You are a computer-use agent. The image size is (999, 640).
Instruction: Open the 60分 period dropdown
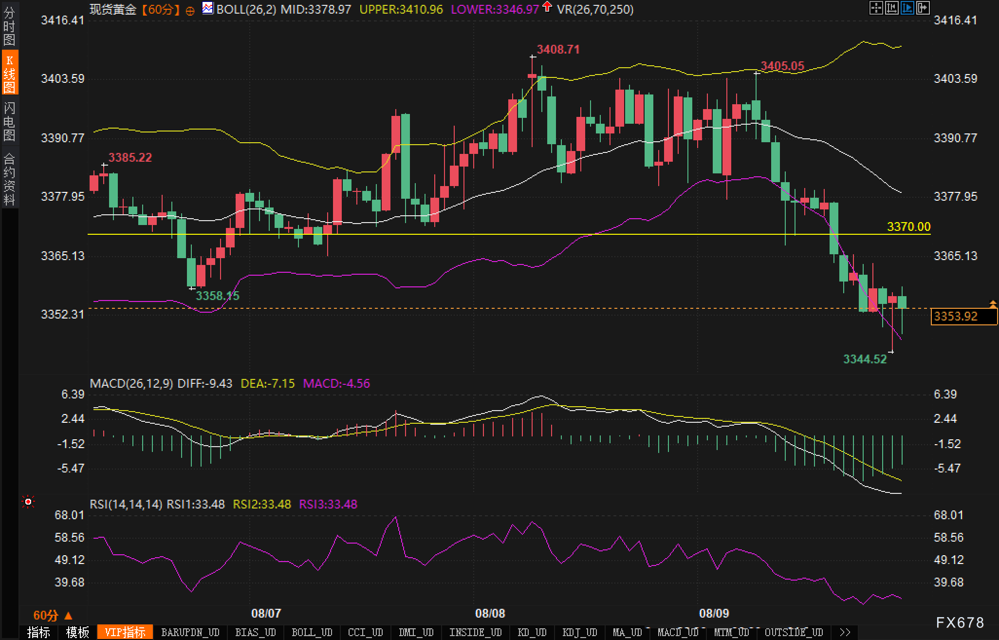[53, 616]
